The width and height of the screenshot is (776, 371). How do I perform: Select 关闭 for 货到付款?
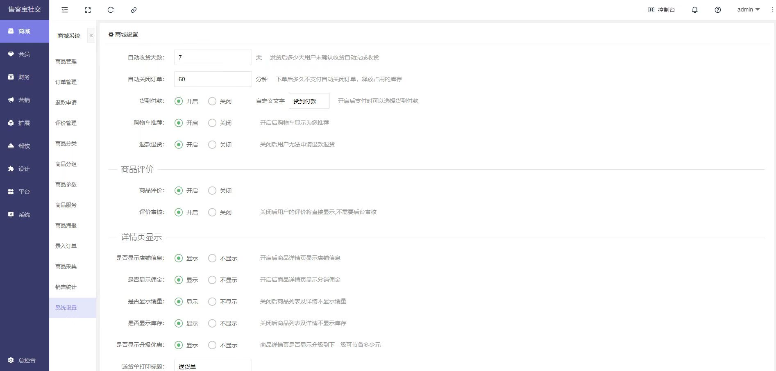pyautogui.click(x=212, y=101)
